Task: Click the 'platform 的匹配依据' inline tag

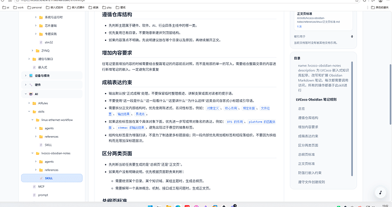Action: [x=261, y=122]
